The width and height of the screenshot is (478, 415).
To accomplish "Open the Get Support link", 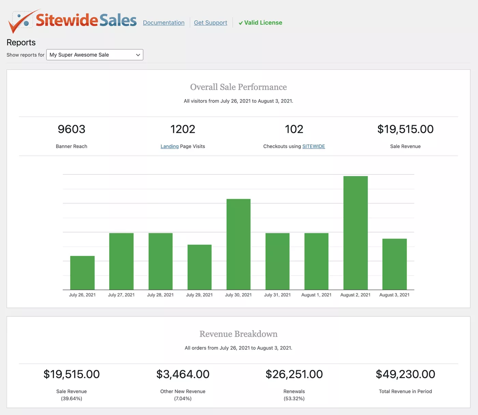I will pyautogui.click(x=210, y=23).
